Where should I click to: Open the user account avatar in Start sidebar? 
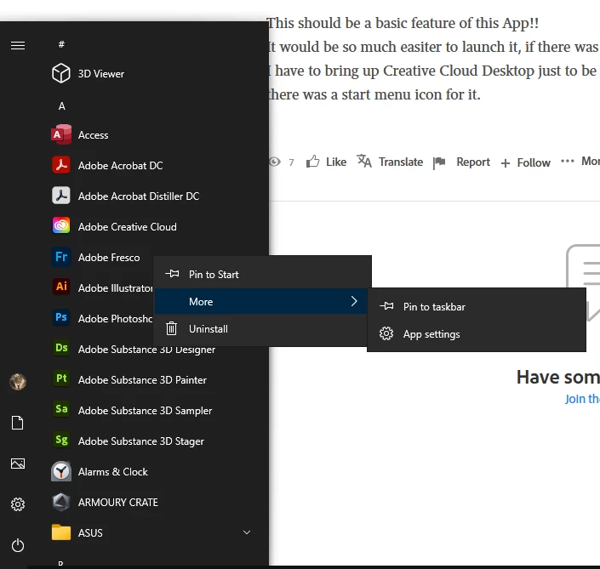(18, 382)
